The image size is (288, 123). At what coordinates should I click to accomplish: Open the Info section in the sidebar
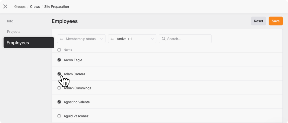(x=10, y=21)
